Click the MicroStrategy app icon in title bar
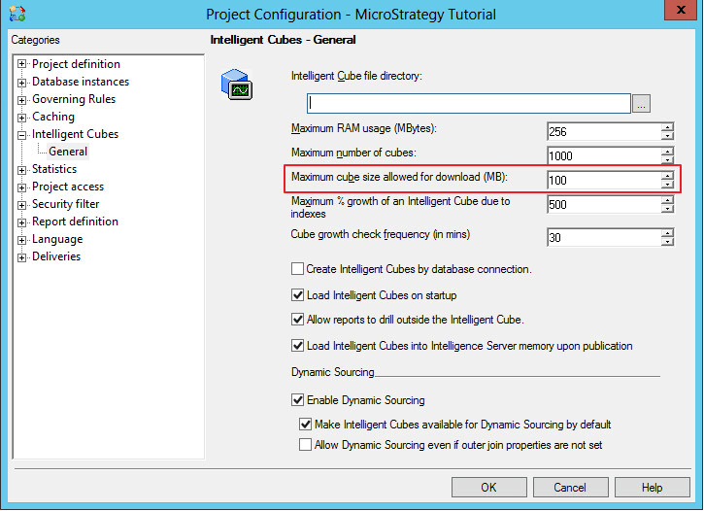704x511 pixels. coord(17,14)
